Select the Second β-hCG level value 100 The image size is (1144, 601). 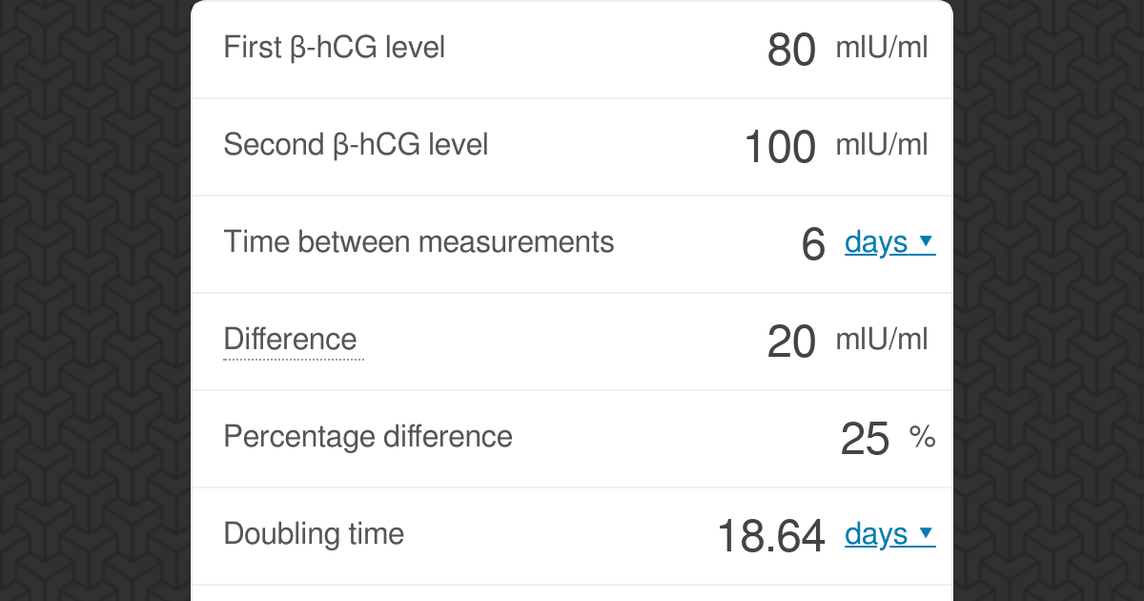780,146
